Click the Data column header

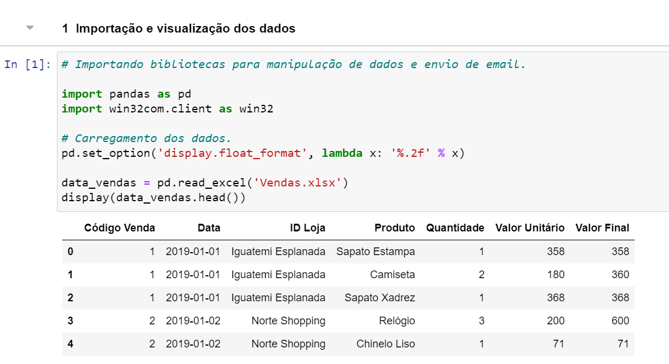(x=209, y=228)
